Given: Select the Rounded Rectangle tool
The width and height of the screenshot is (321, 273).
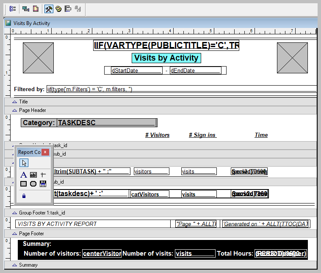Looking at the screenshot, I should click(33, 184).
